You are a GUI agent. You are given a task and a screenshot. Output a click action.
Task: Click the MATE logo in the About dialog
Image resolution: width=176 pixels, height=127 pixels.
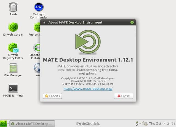tap(88, 42)
